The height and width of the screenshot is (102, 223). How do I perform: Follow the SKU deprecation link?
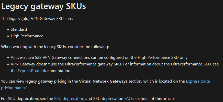coord(69,99)
